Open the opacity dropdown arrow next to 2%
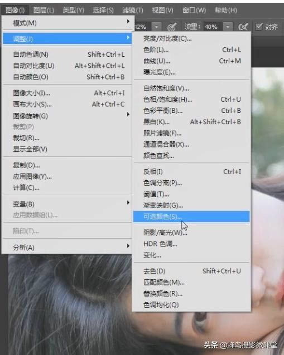This screenshot has height=355, width=284. tap(156, 27)
